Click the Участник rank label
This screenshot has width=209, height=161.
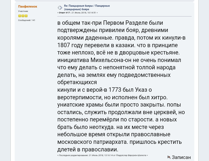point(23,11)
